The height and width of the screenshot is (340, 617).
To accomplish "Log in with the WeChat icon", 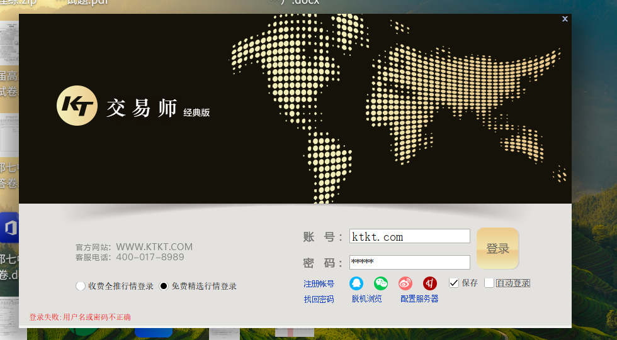I will tap(381, 283).
